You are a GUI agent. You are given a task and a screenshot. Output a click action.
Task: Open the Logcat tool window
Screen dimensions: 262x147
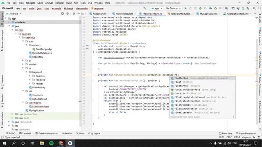tap(95, 134)
